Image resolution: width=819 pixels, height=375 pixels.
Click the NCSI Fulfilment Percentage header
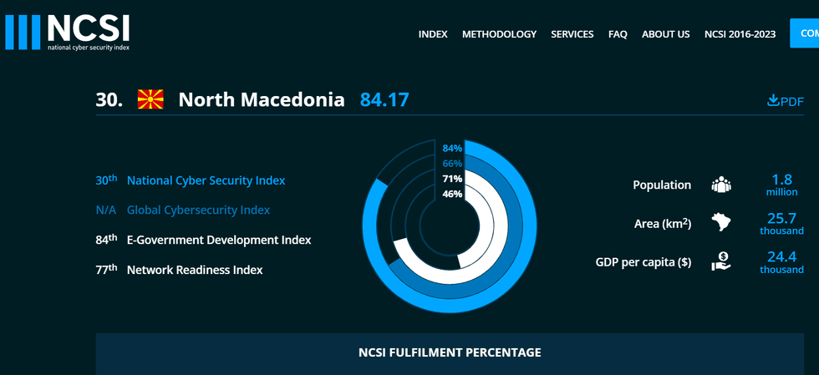[450, 352]
